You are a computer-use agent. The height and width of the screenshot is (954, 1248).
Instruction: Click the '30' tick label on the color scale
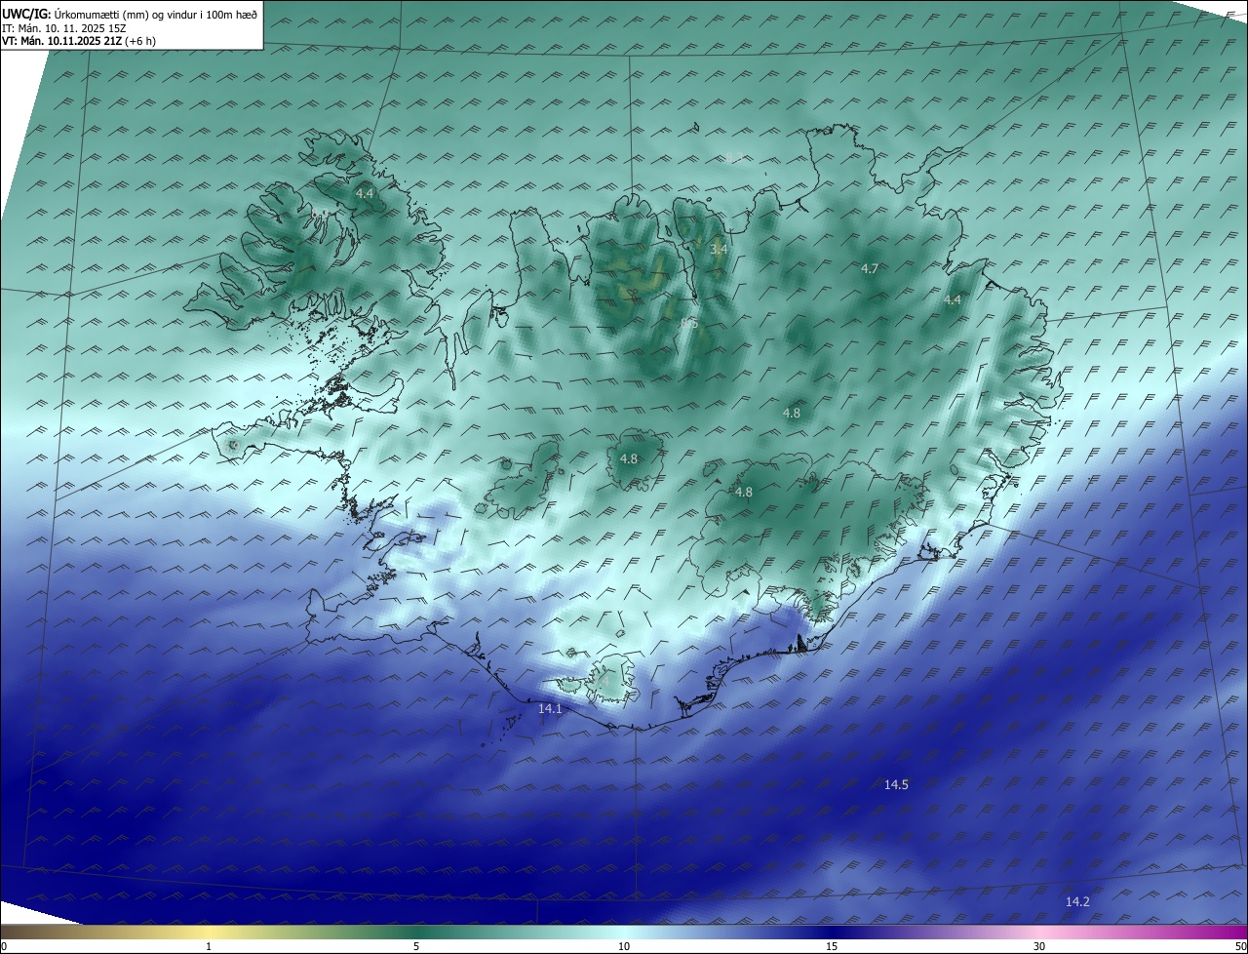[1039, 946]
